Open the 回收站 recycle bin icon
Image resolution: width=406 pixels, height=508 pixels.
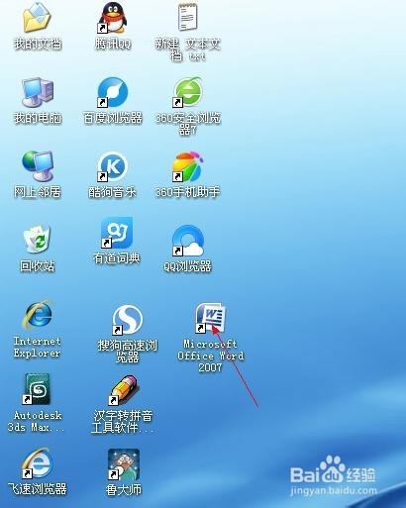pos(37,240)
